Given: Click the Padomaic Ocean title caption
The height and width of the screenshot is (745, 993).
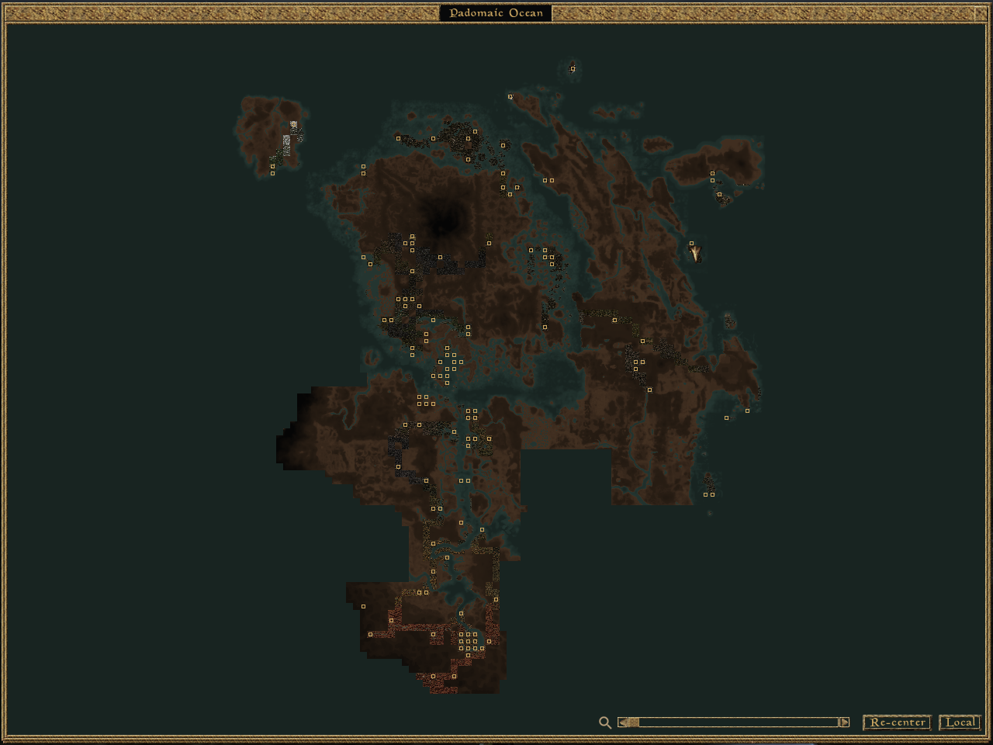Looking at the screenshot, I should click(496, 12).
